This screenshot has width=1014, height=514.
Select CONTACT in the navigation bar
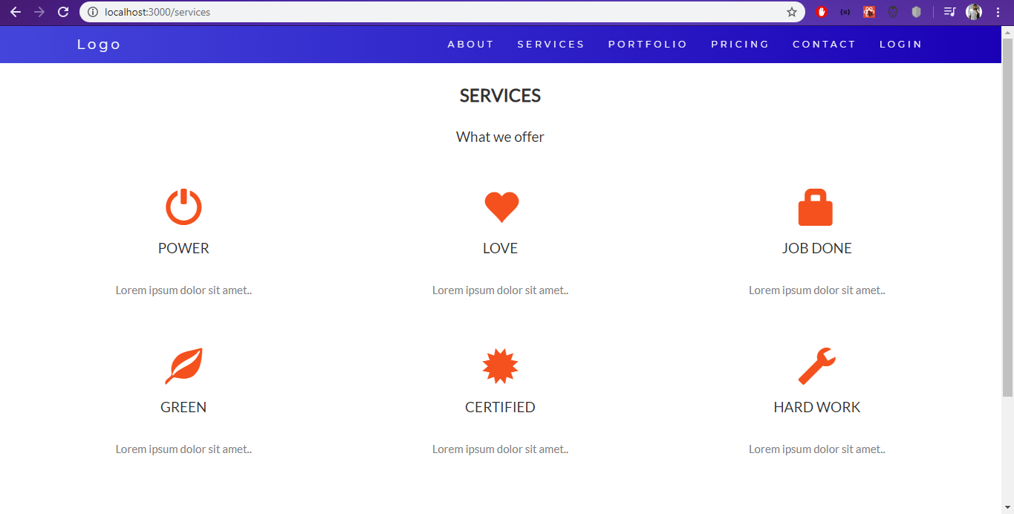(x=824, y=44)
